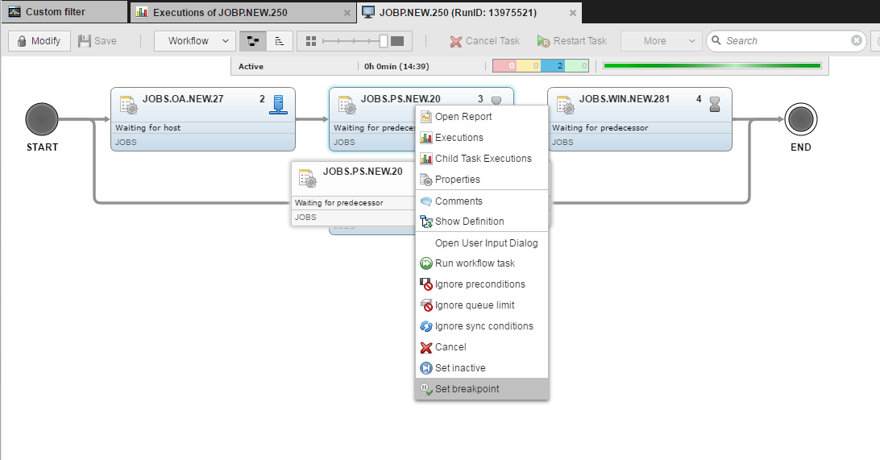
Task: Switch to list layout view toggle
Action: pos(279,41)
